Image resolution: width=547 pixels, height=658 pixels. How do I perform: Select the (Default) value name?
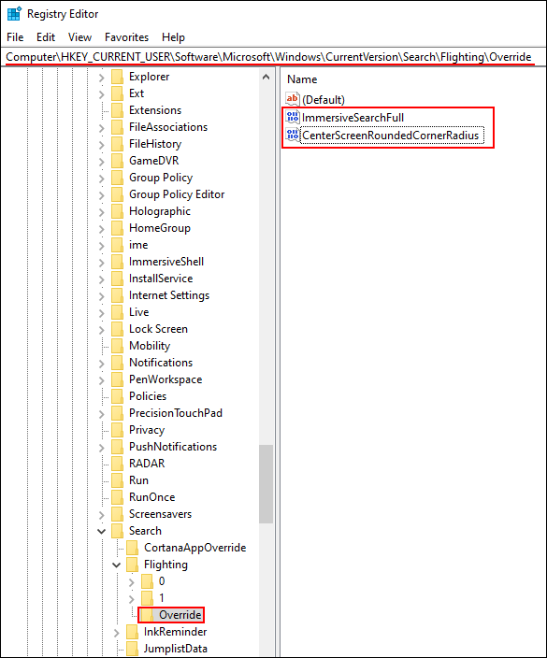pos(324,100)
